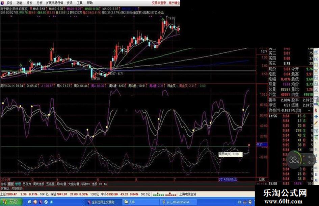The height and width of the screenshot is (206, 319).
Task: Click the 14:56 trade tick row
Action: [291, 116]
